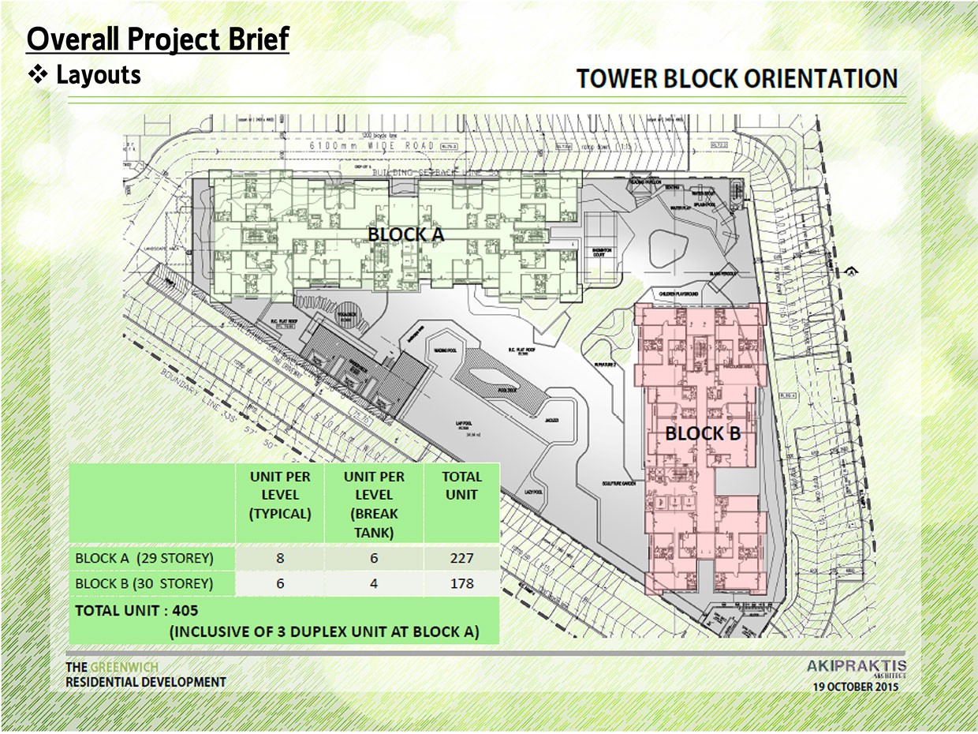This screenshot has width=978, height=734.
Task: Click the Layouts subtitle text
Action: pos(99,76)
